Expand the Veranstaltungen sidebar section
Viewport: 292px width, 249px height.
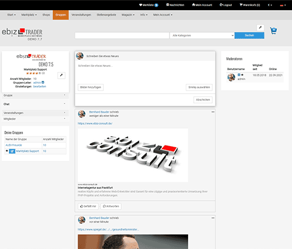click(x=35, y=113)
